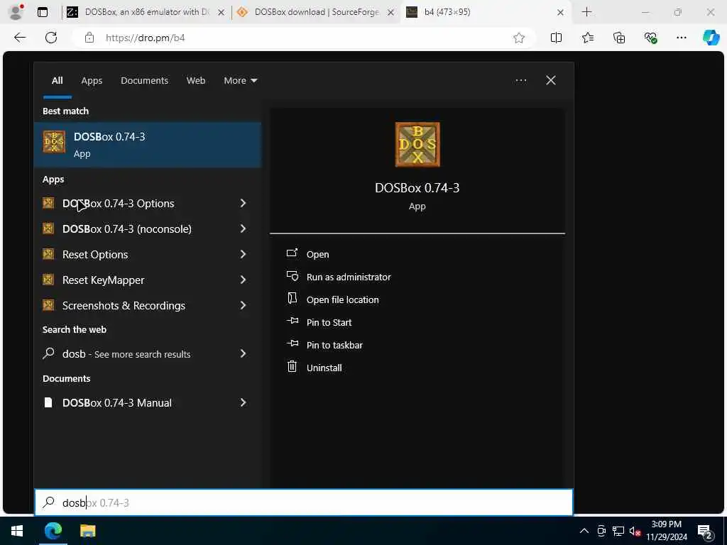727x545 pixels.
Task: Click the large DOSBox icon in the preview pane
Action: 417,144
